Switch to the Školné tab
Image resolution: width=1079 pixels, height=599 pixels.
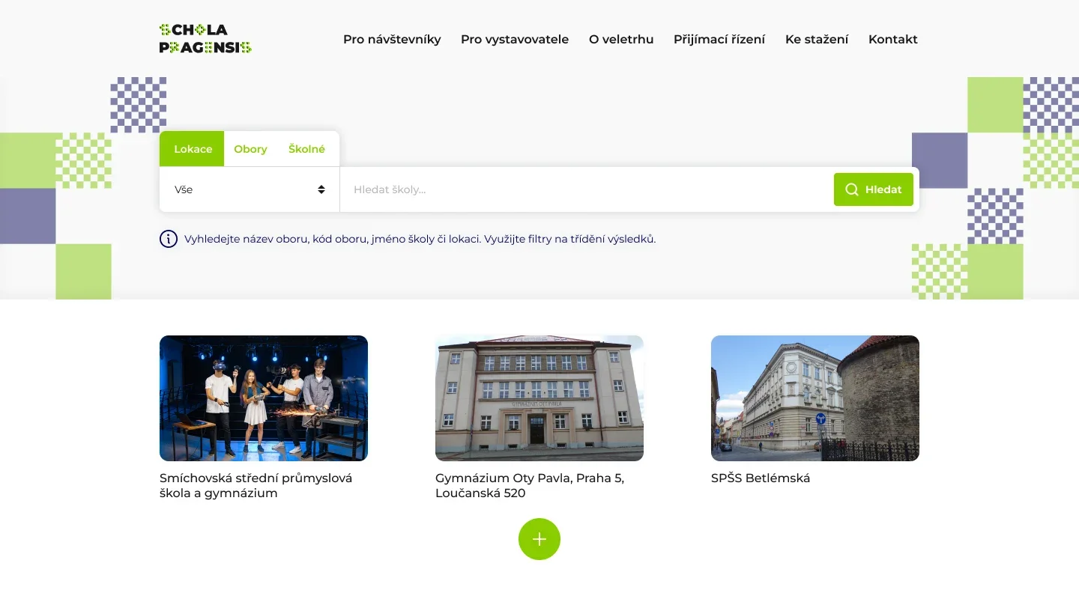pos(307,149)
